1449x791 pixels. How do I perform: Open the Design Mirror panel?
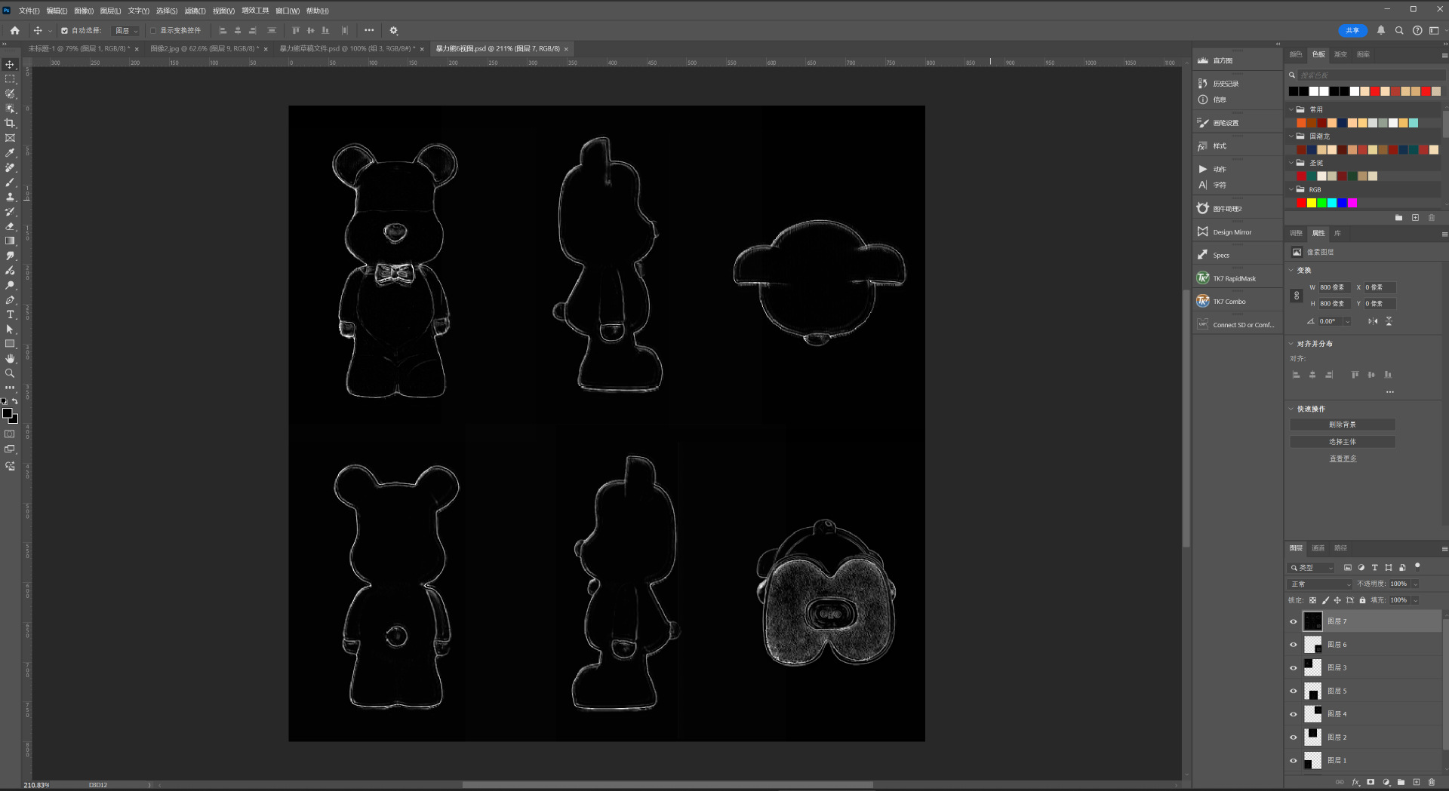point(1232,232)
